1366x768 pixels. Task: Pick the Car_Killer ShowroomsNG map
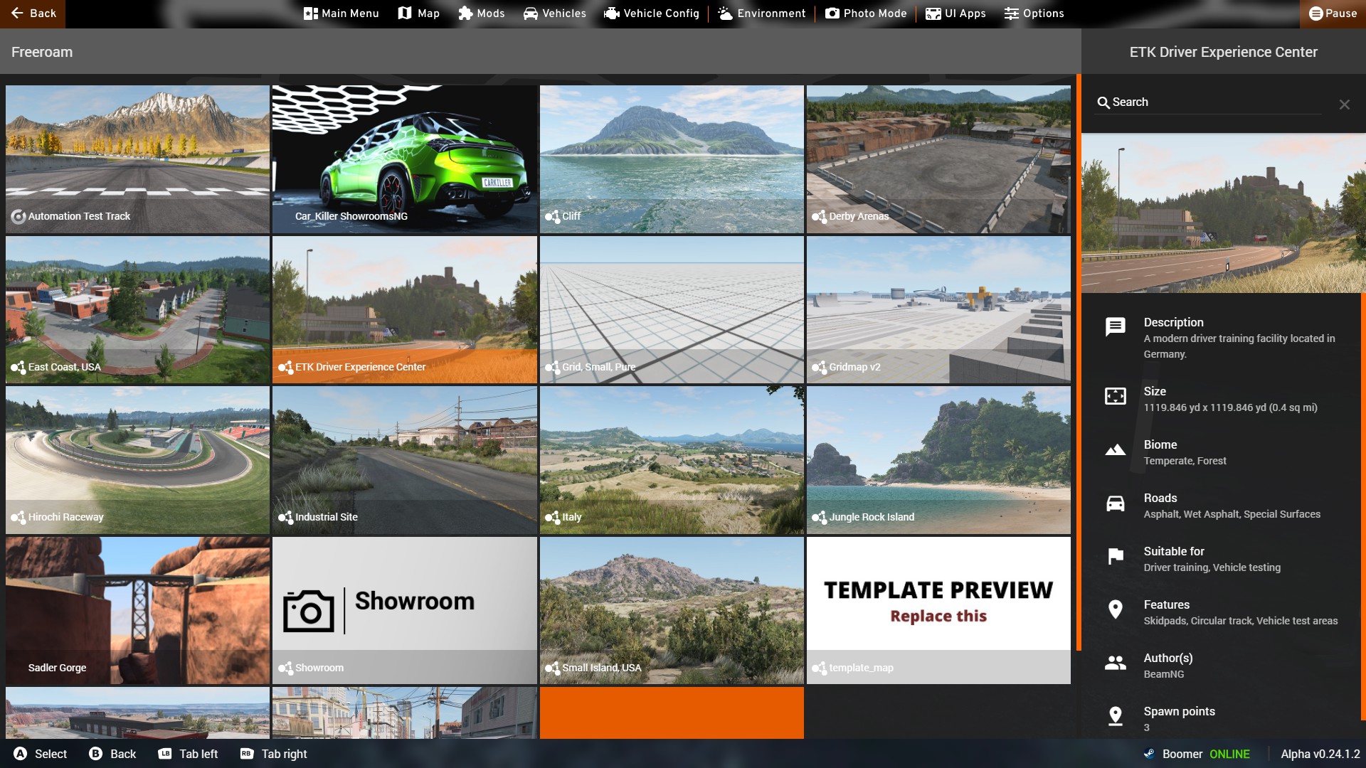(404, 159)
